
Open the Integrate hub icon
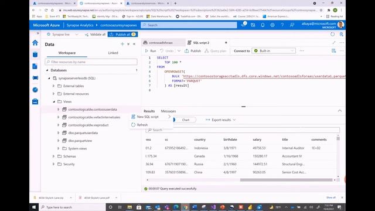tap(35, 78)
